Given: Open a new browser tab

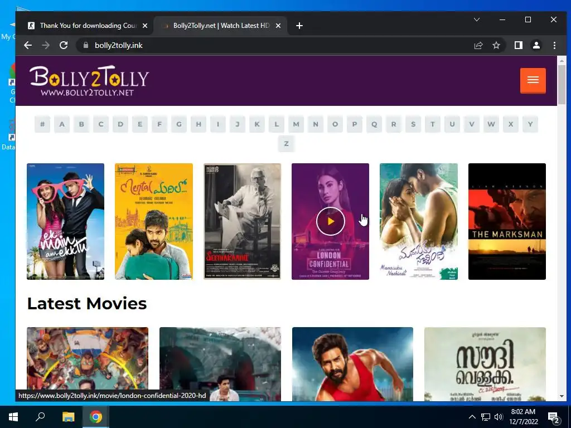Looking at the screenshot, I should point(299,26).
